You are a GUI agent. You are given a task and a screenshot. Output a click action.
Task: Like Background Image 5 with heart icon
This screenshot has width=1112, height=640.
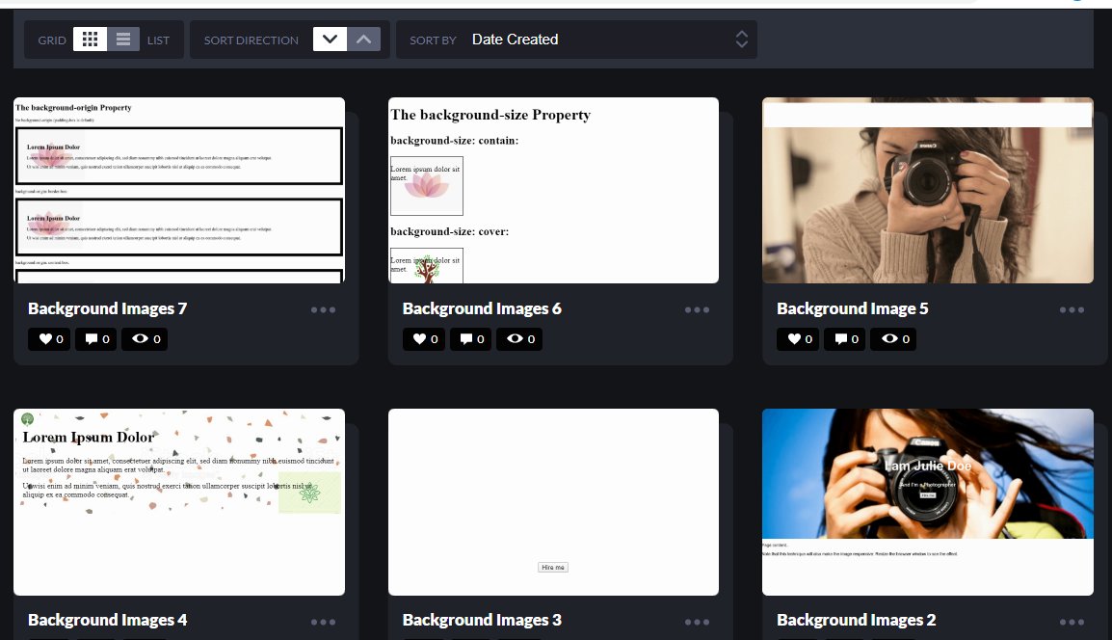click(x=799, y=339)
